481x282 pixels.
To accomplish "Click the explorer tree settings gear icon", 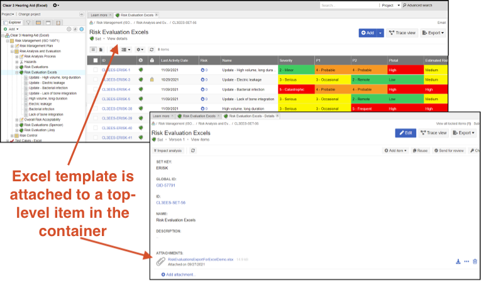I will 69,29.
